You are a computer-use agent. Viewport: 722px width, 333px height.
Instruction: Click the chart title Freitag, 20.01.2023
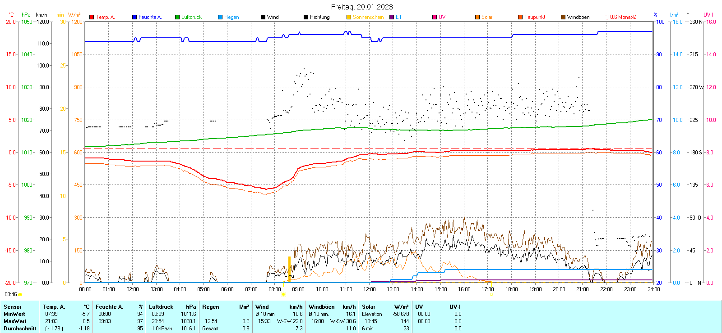tap(361, 7)
